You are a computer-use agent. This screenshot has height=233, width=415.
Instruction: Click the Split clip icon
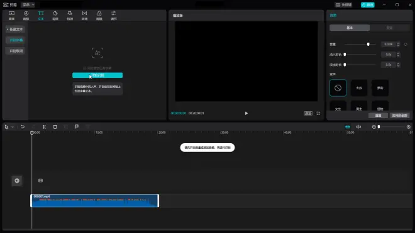click(44, 127)
